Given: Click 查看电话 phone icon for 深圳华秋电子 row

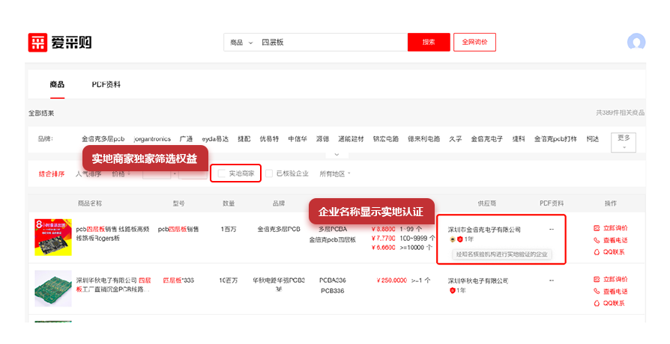Looking at the screenshot, I should 597,291.
